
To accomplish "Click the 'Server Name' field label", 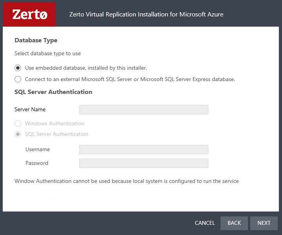I will pos(30,110).
